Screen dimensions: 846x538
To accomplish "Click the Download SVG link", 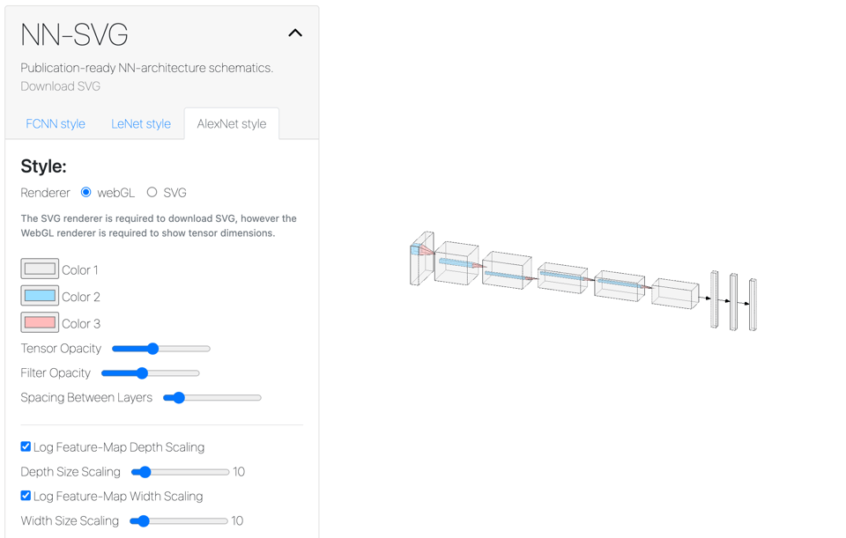I will coord(60,86).
